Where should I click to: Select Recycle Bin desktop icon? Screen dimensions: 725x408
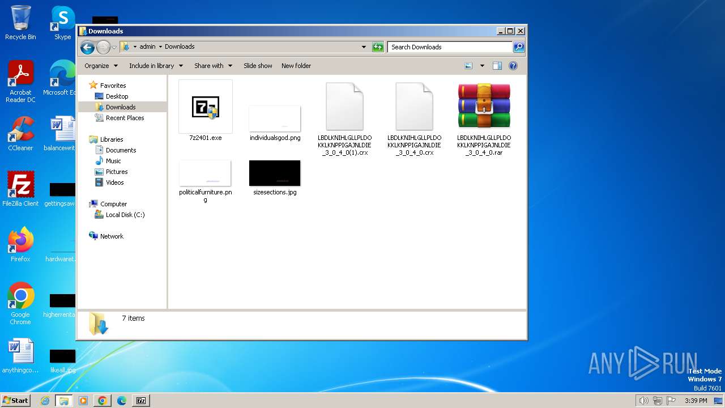point(20,23)
